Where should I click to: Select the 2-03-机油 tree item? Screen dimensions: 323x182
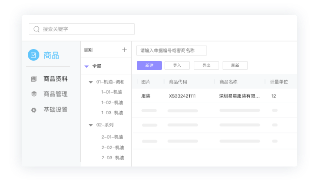tap(113, 158)
